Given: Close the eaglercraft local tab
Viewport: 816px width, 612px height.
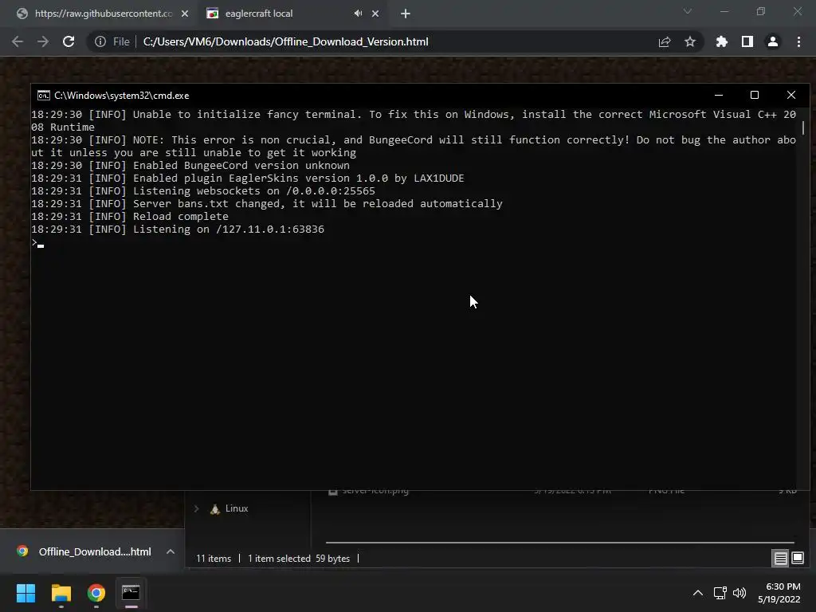Looking at the screenshot, I should click(x=375, y=14).
